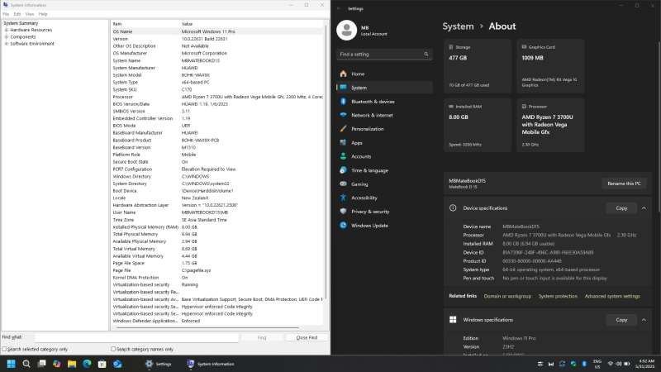Screen dimensions: 661x372
Task: Switch to System Information taskbar button
Action: pos(211,364)
